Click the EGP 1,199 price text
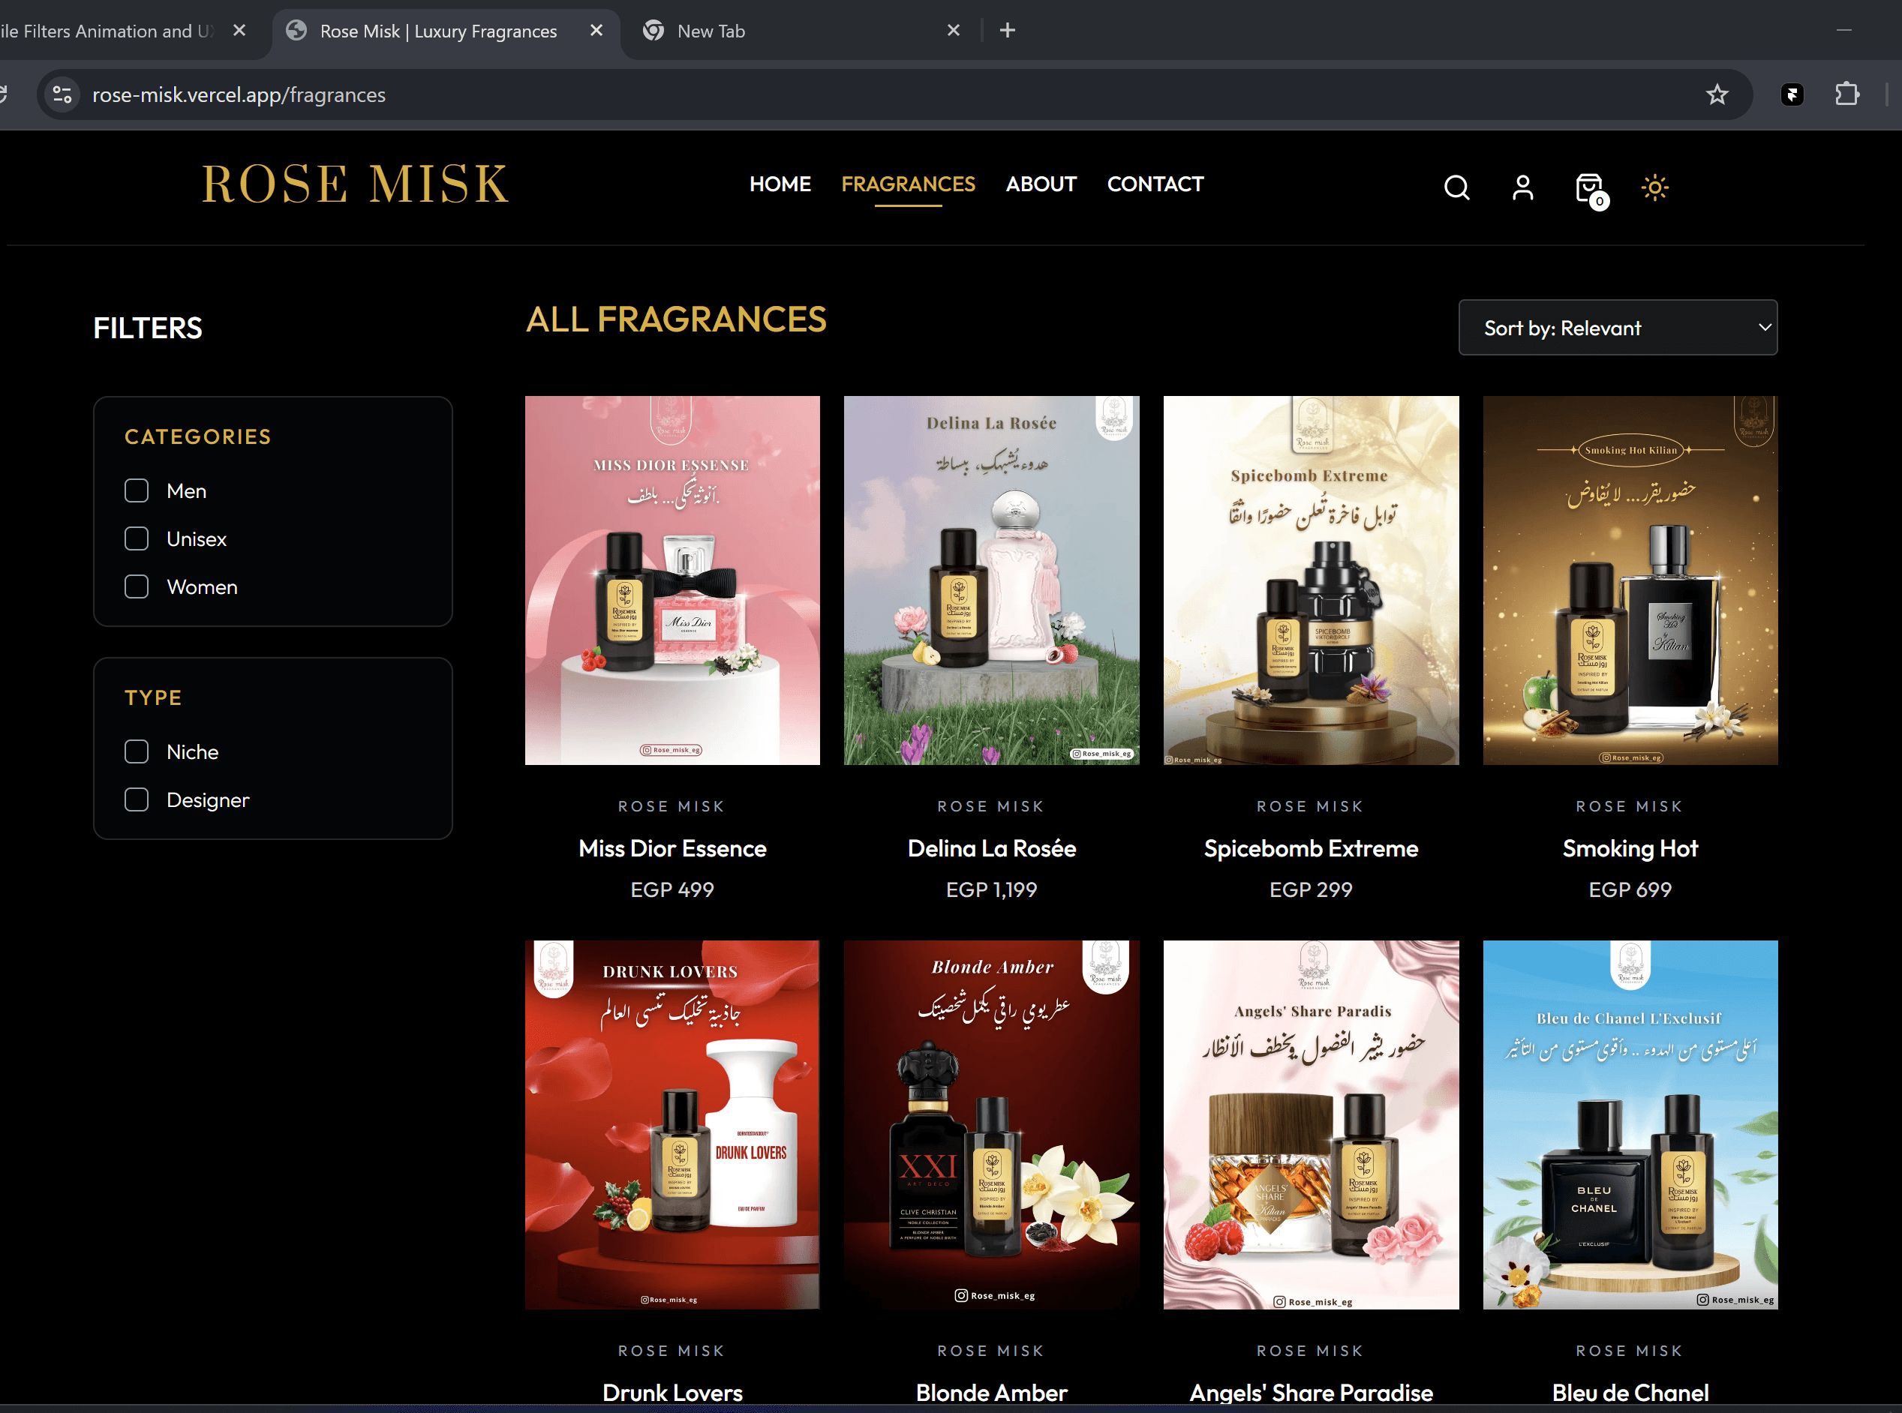 [x=991, y=889]
